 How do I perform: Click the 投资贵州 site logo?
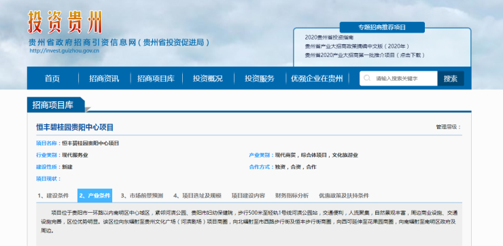point(65,22)
